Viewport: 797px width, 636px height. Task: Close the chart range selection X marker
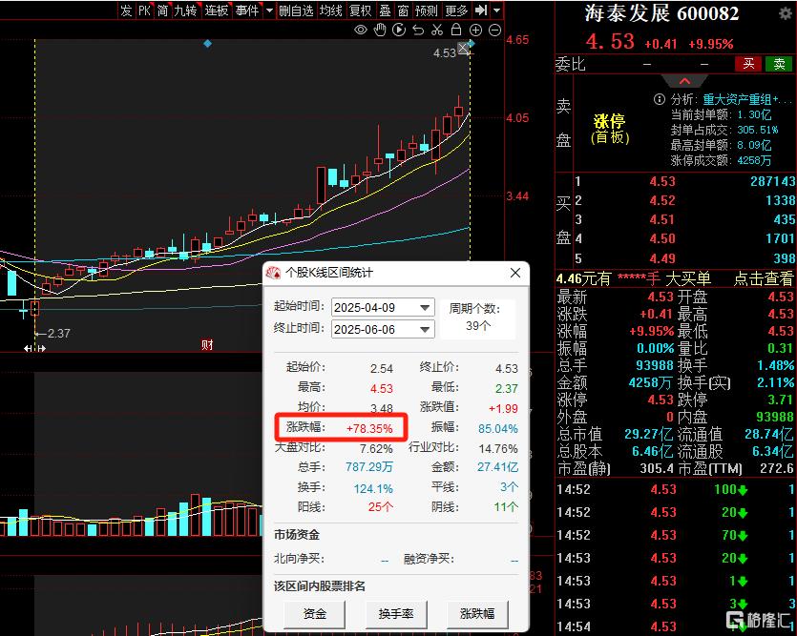tap(463, 49)
